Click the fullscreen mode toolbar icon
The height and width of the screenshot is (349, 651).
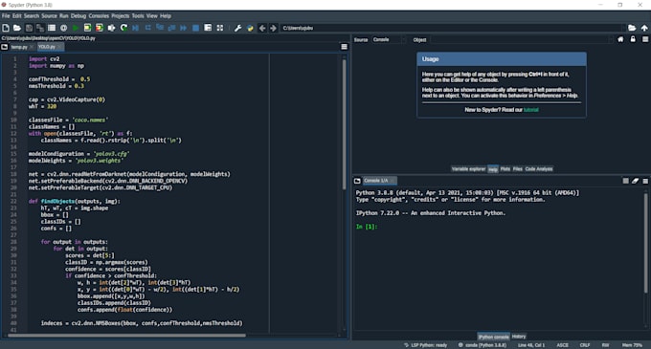tap(220, 28)
